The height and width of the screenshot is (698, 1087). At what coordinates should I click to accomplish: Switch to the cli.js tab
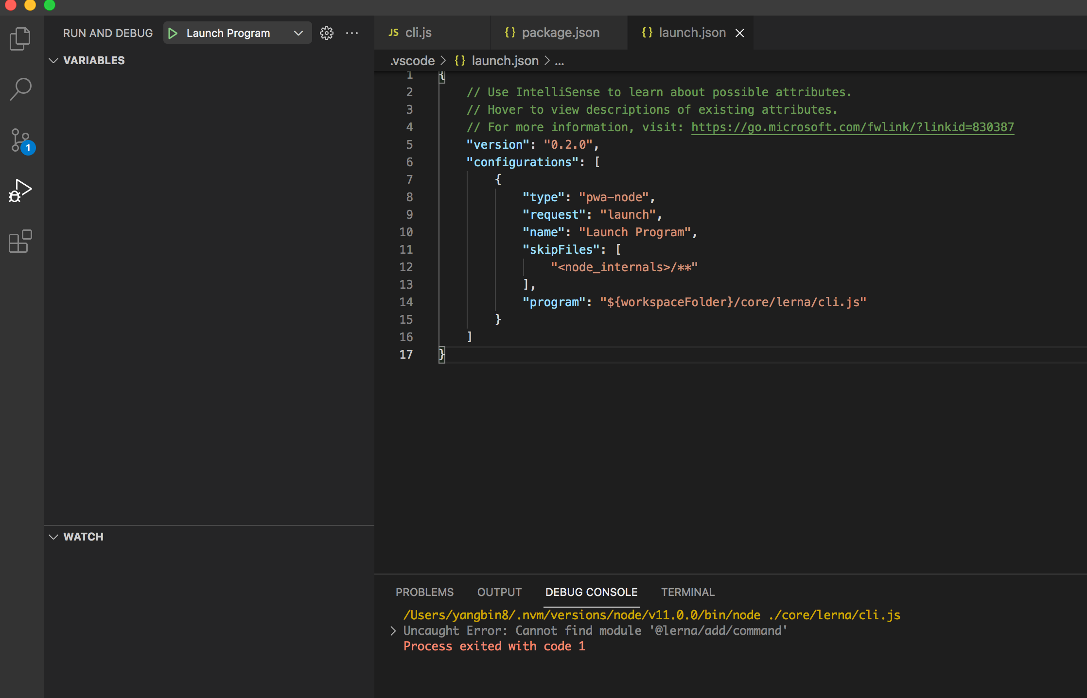(432, 33)
